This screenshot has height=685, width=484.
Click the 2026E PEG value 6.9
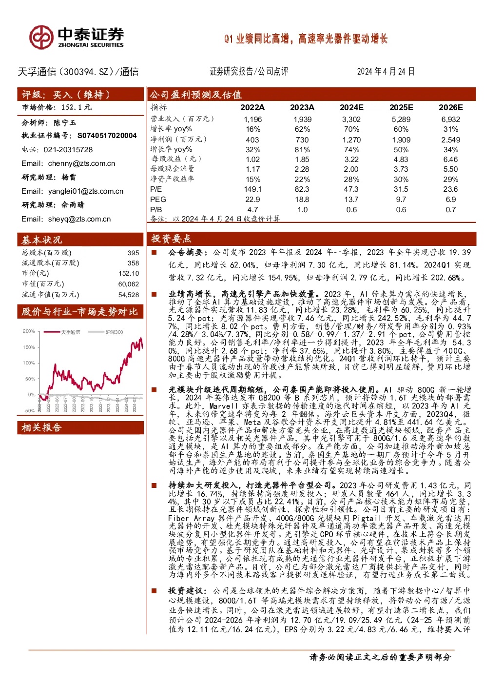click(451, 200)
